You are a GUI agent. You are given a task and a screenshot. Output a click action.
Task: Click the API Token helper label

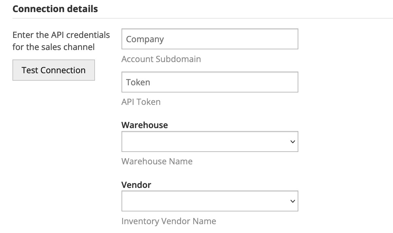[x=141, y=102]
